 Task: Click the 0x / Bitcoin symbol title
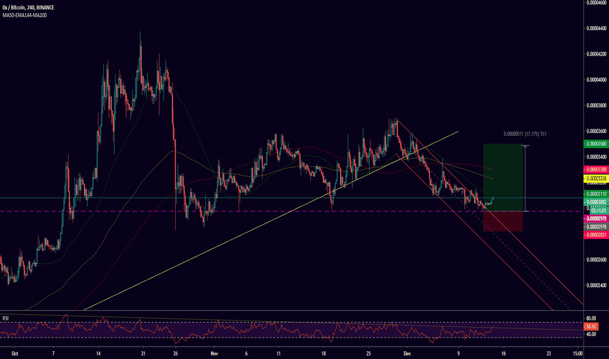point(28,8)
